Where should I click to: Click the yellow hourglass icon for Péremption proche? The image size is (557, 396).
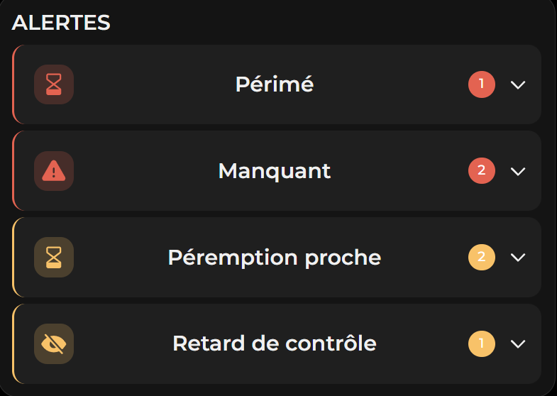click(54, 257)
